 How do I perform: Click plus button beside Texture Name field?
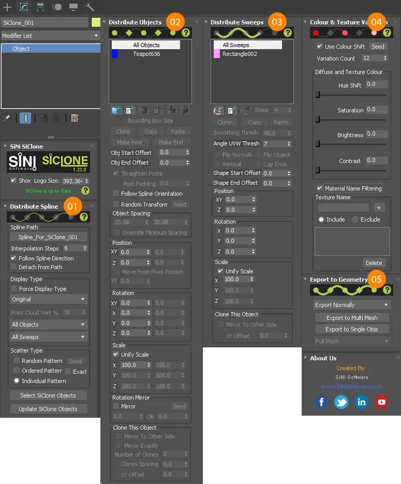(379, 208)
